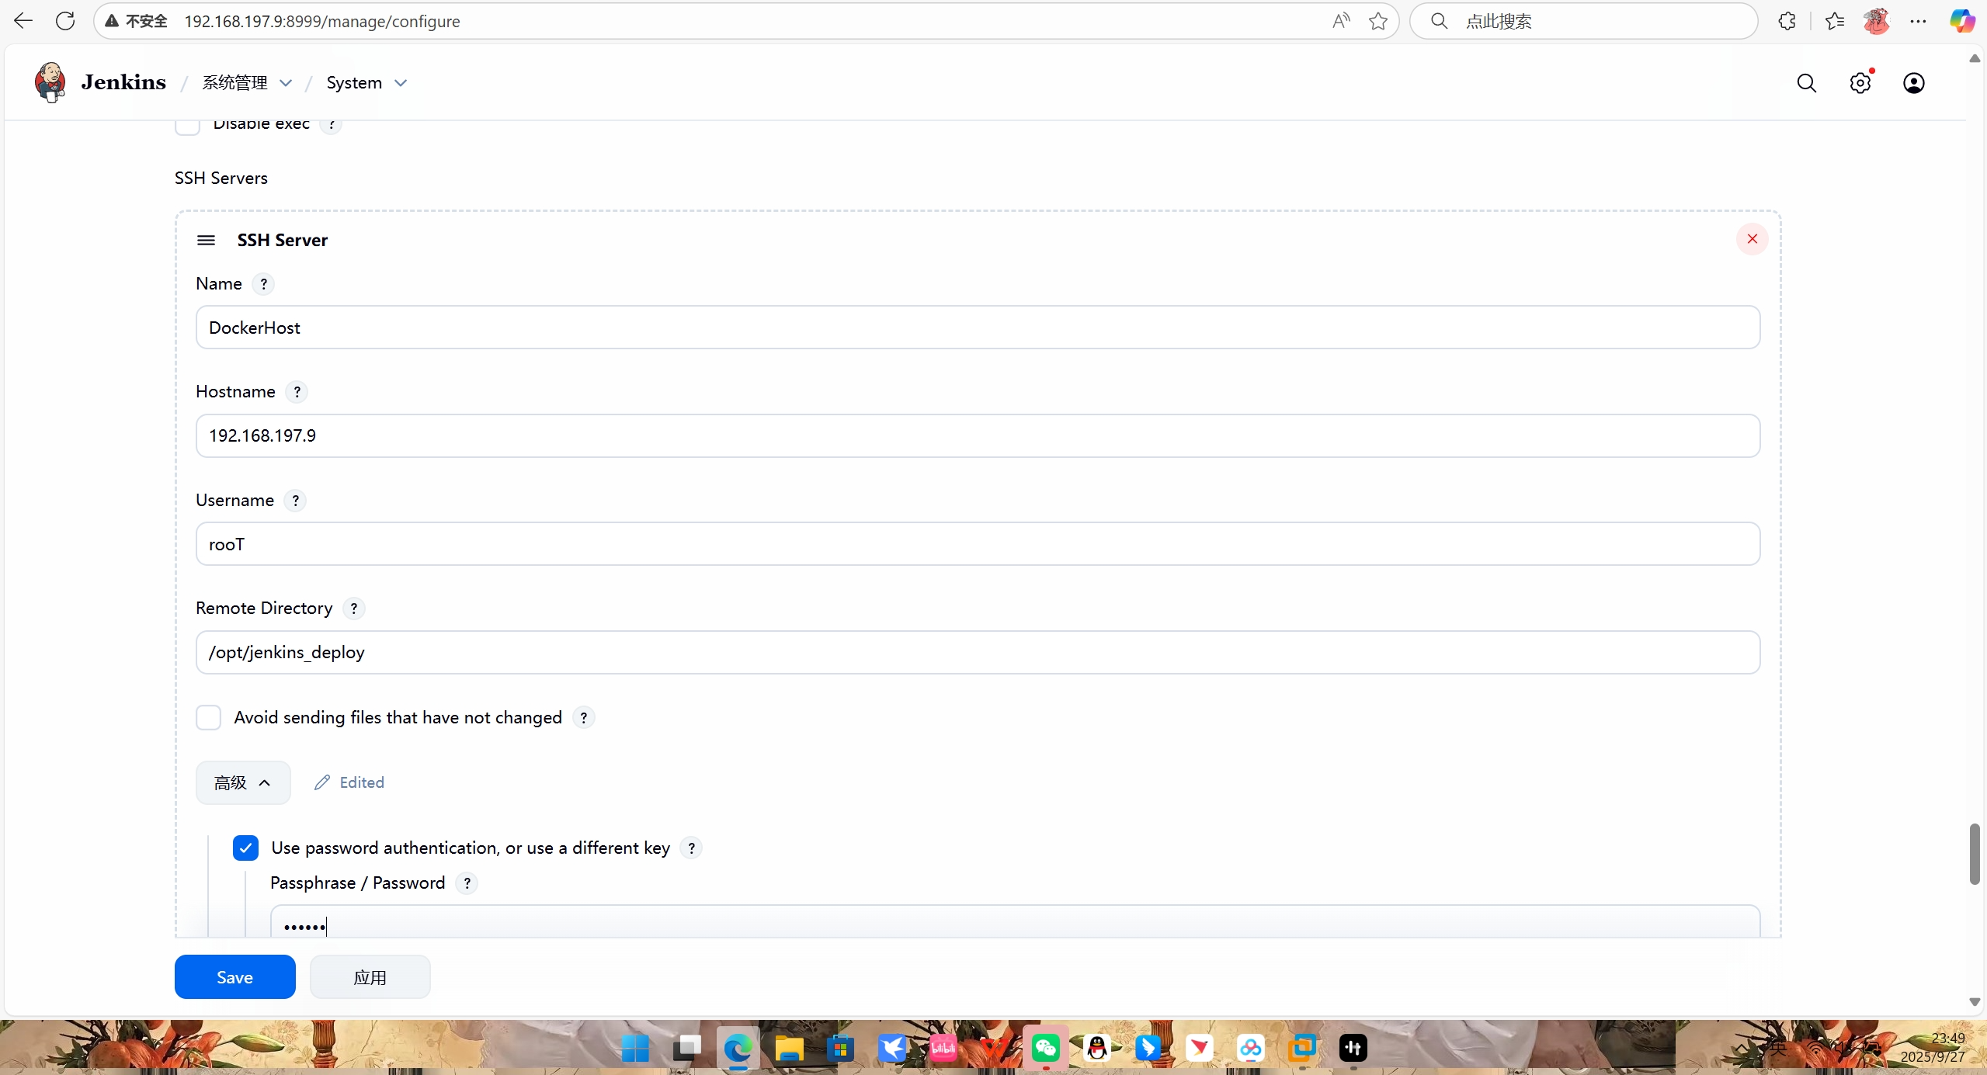The height and width of the screenshot is (1075, 1987).
Task: Click the browser back arrow
Action: pyautogui.click(x=23, y=21)
